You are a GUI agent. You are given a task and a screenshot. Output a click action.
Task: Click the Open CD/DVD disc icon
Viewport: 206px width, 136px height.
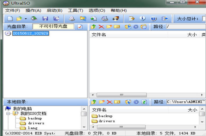click(x=34, y=19)
